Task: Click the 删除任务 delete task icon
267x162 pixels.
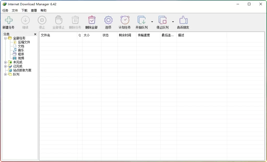Action: click(x=75, y=22)
